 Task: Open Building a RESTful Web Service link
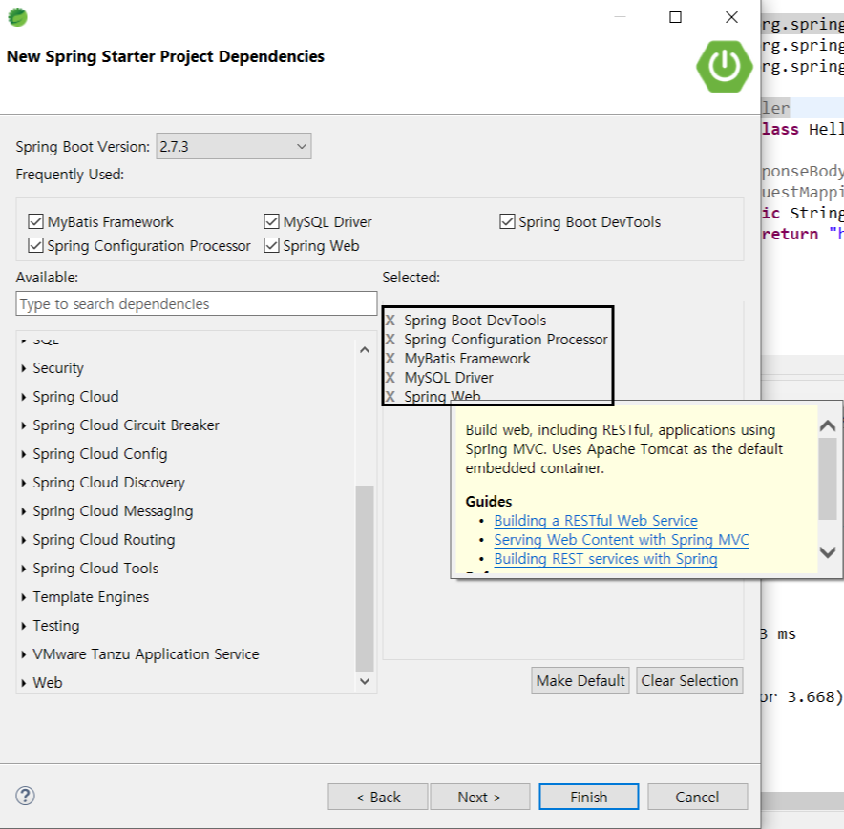(x=596, y=521)
